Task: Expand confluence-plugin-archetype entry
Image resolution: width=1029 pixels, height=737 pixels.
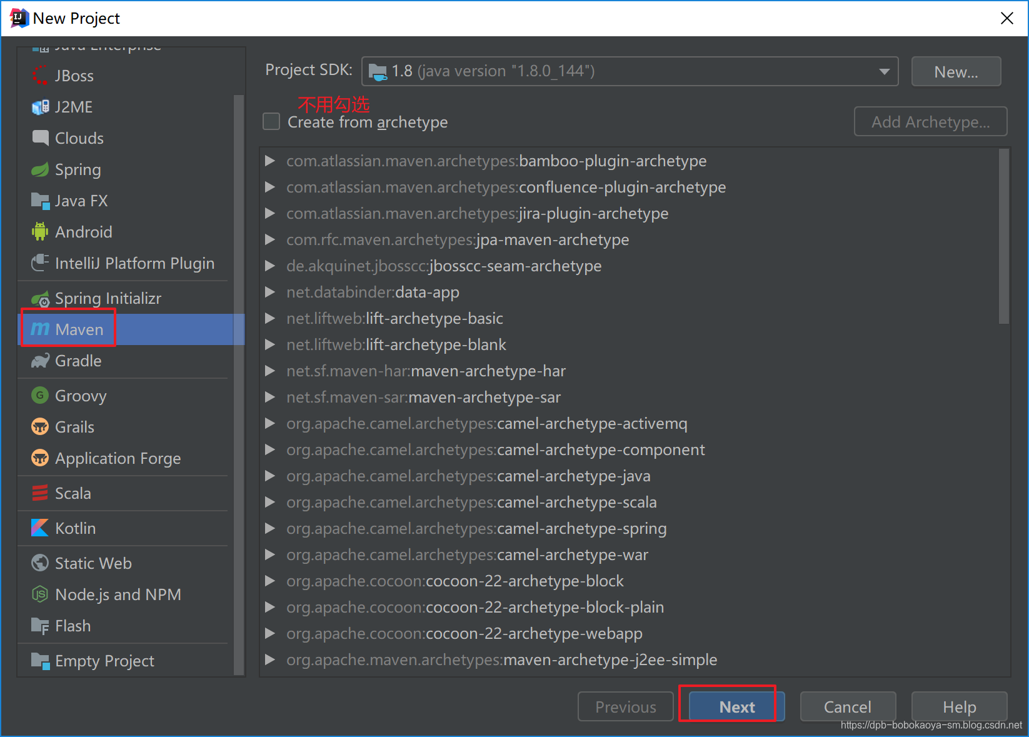Action: pyautogui.click(x=270, y=187)
